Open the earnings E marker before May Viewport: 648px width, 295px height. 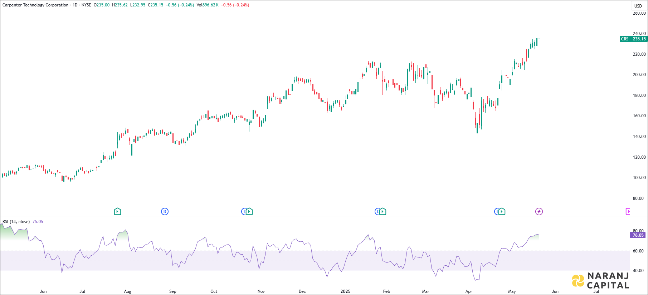coord(502,212)
